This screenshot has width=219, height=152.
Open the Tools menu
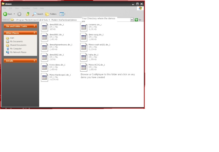pos(35,8)
